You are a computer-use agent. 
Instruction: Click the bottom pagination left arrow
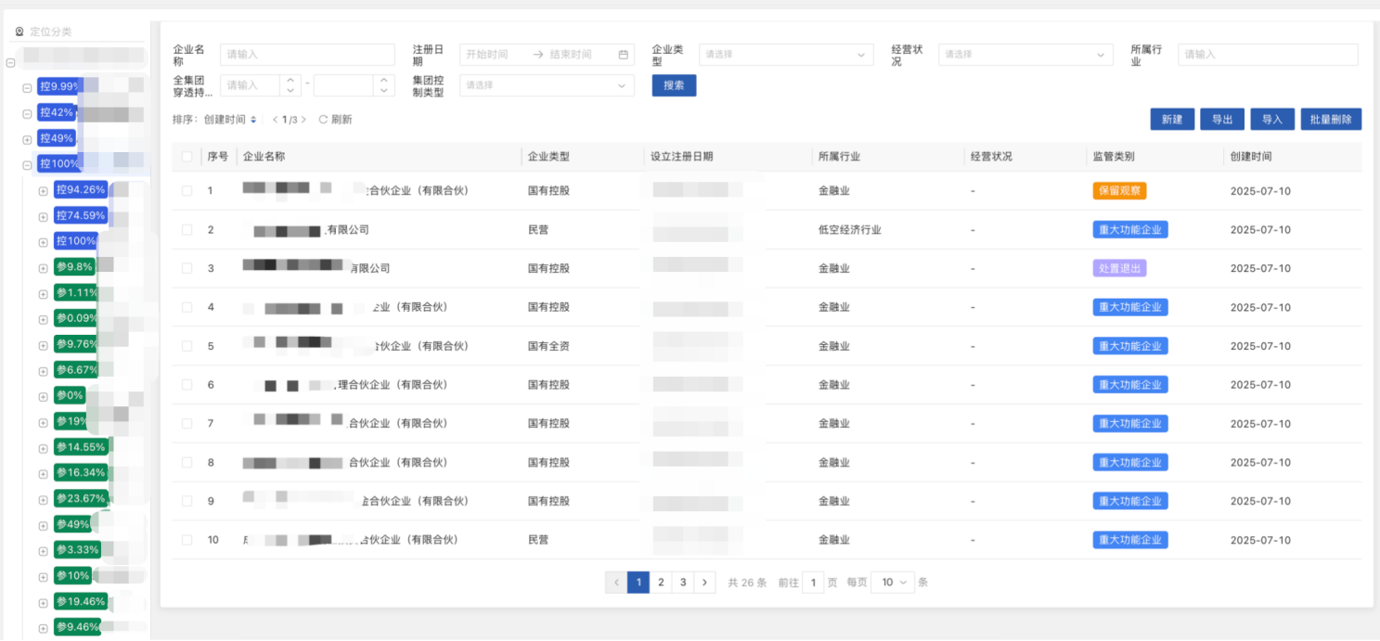616,582
